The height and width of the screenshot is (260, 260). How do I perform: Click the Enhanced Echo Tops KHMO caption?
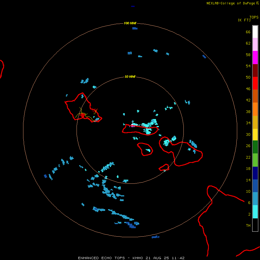pos(131,258)
